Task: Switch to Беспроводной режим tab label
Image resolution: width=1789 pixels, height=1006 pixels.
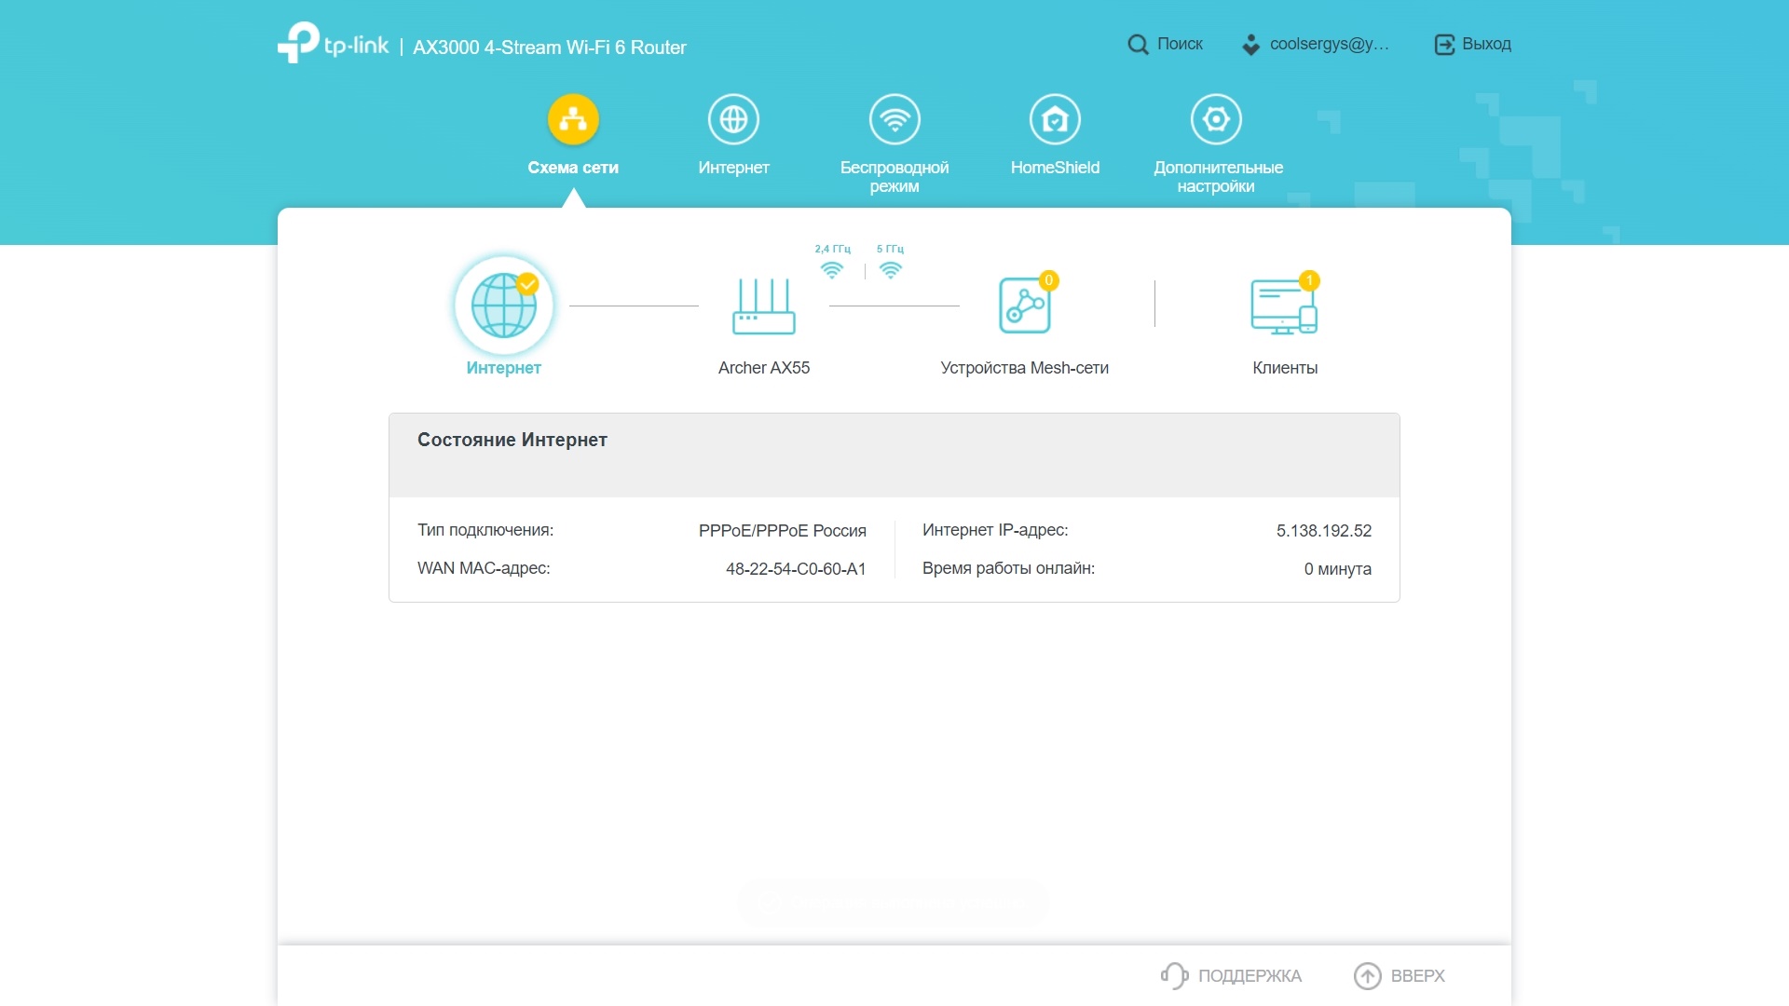Action: tap(894, 177)
